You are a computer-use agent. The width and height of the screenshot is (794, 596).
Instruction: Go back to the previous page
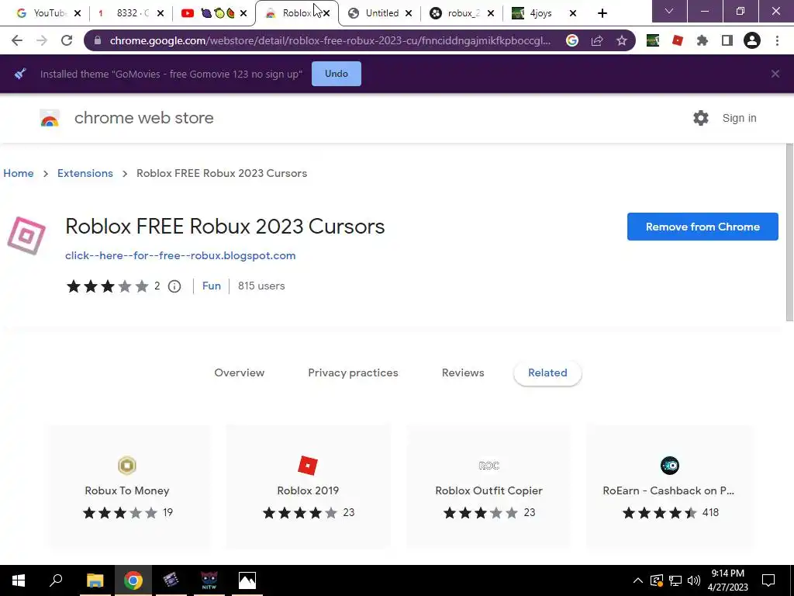tap(17, 40)
